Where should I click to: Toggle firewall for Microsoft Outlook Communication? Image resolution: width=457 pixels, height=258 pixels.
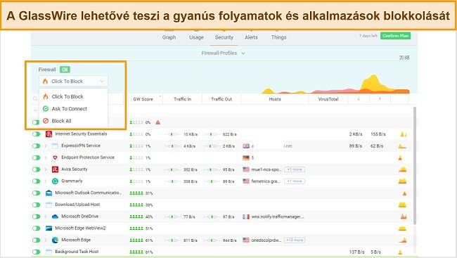[x=36, y=193]
